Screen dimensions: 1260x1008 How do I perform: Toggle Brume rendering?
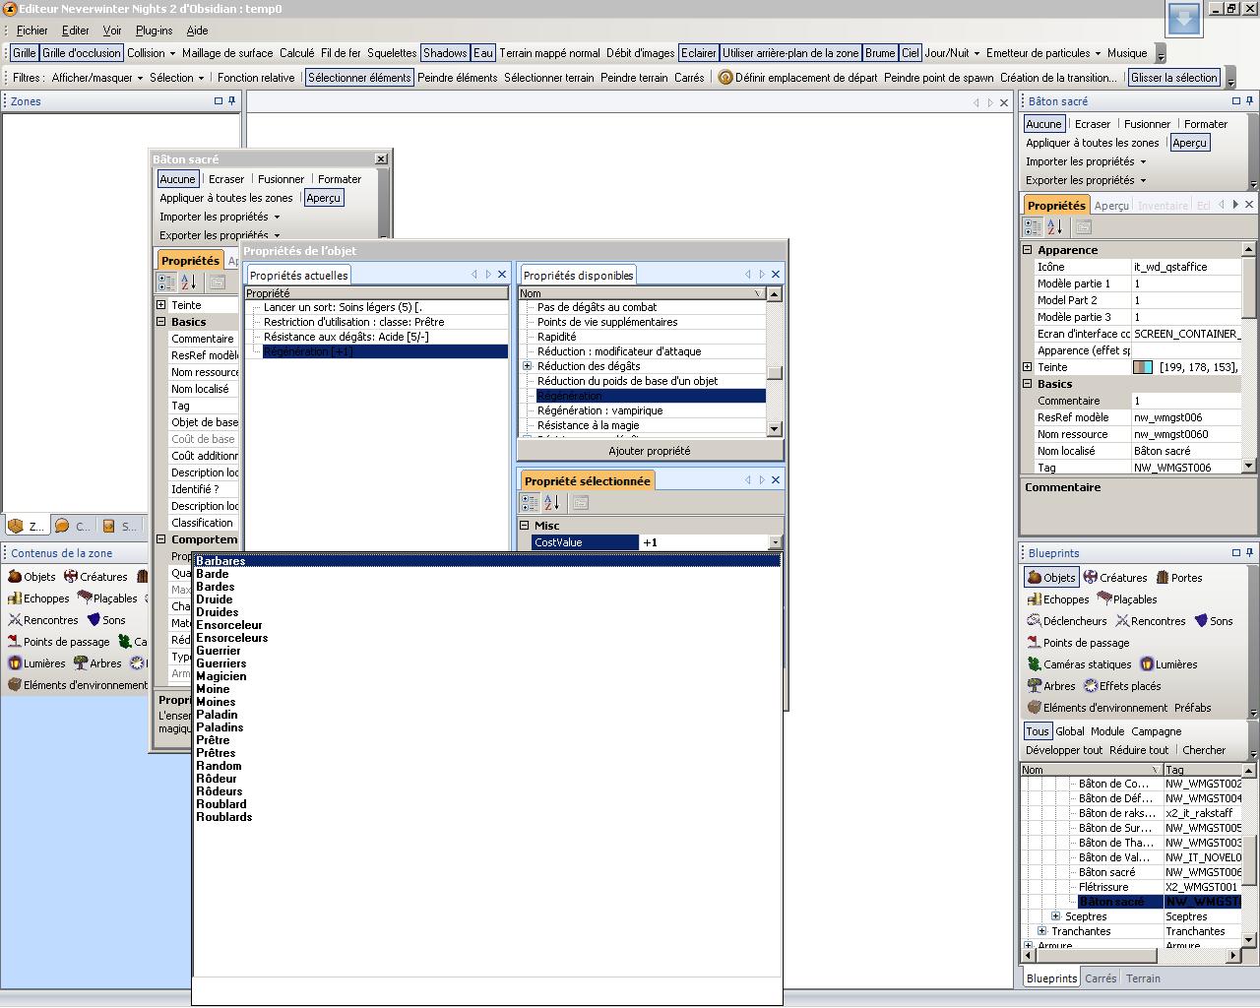(880, 53)
